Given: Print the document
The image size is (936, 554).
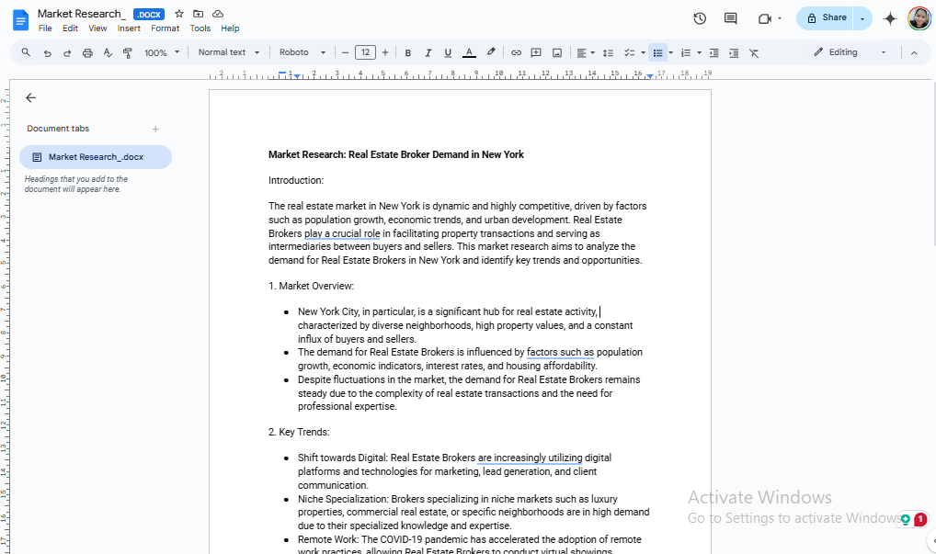Looking at the screenshot, I should tap(87, 52).
